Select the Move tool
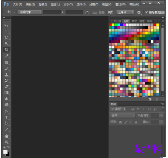Viewport: 168px width, 158px height. (6, 25)
